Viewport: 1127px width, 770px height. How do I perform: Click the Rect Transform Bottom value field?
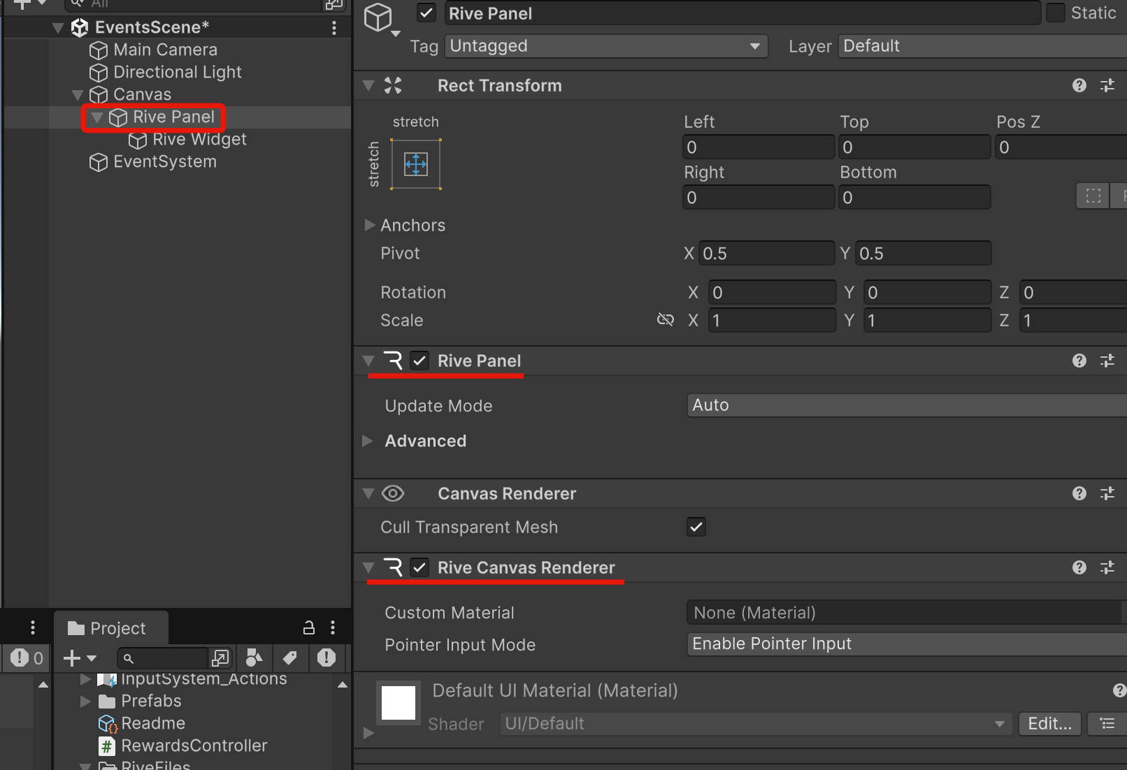point(914,197)
